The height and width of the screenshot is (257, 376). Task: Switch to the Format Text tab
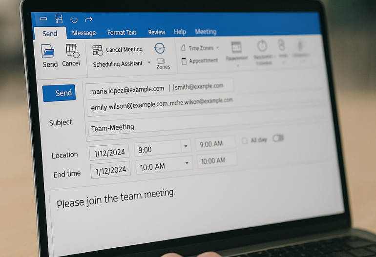pyautogui.click(x=122, y=33)
